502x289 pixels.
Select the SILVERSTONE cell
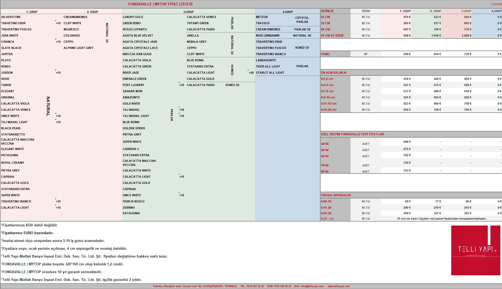(11, 17)
